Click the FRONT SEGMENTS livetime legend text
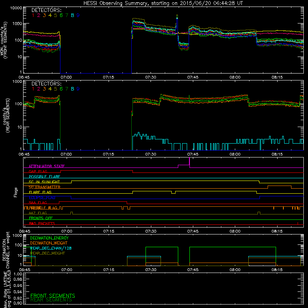308x308 pixels. tap(53, 296)
